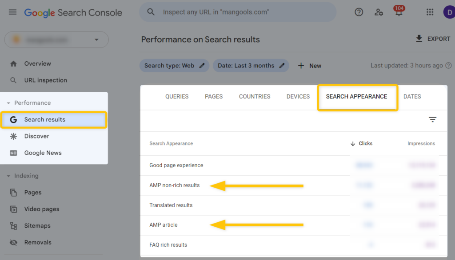Click the Google News icon

coord(13,153)
